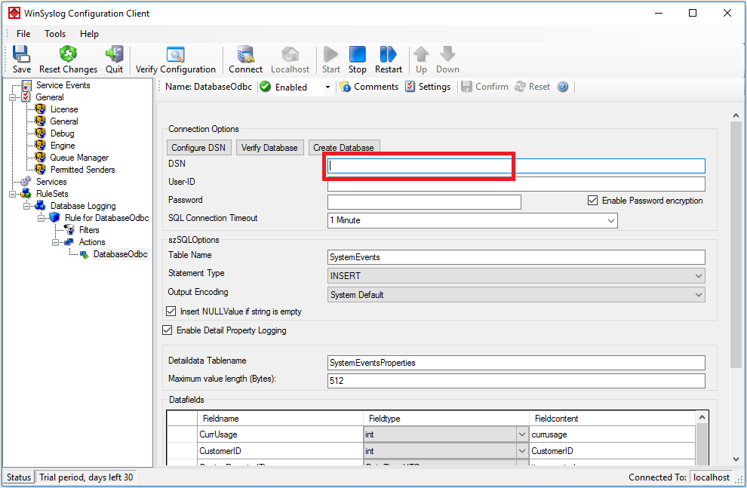Open the Statement Type dropdown
747x488 pixels.
(698, 275)
